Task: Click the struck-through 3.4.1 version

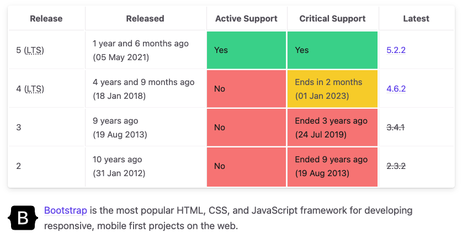Action: click(x=395, y=127)
